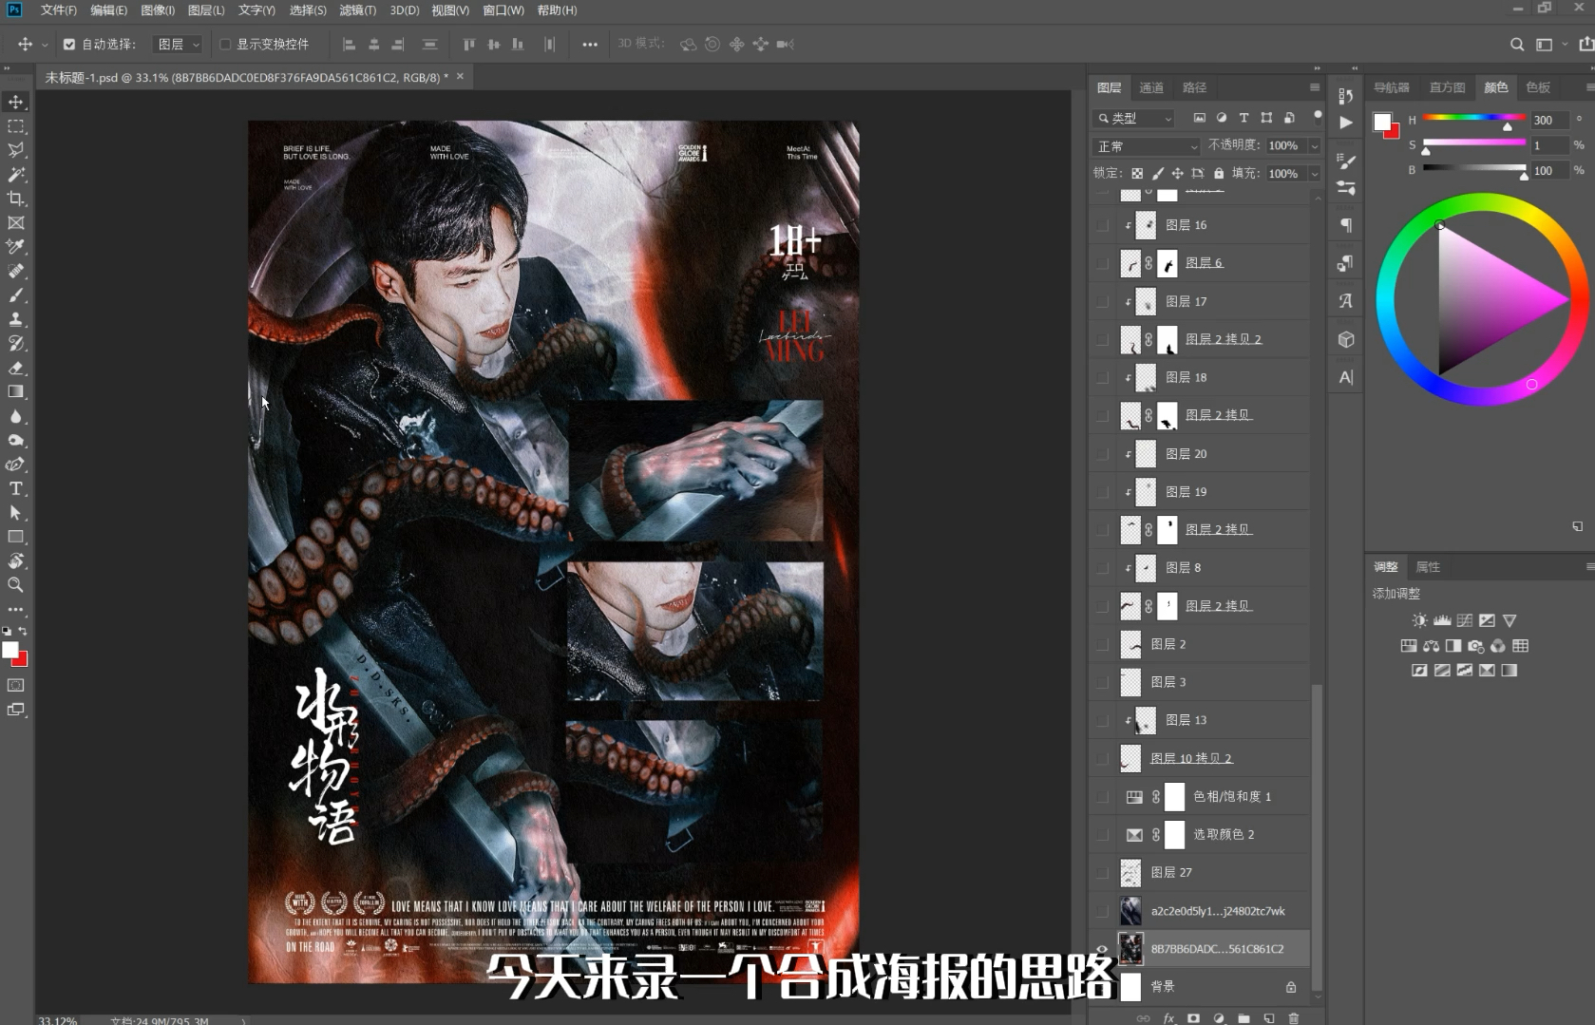The height and width of the screenshot is (1025, 1595).
Task: Select the Magic Wand tool
Action: click(x=16, y=174)
